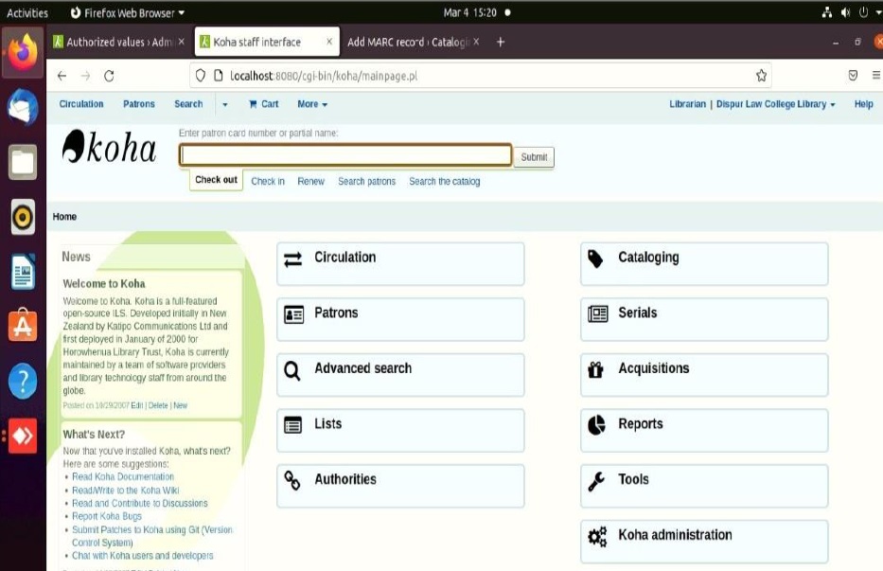Open Tools with the wrench icon
The width and height of the screenshot is (883, 571).
pyautogui.click(x=596, y=481)
